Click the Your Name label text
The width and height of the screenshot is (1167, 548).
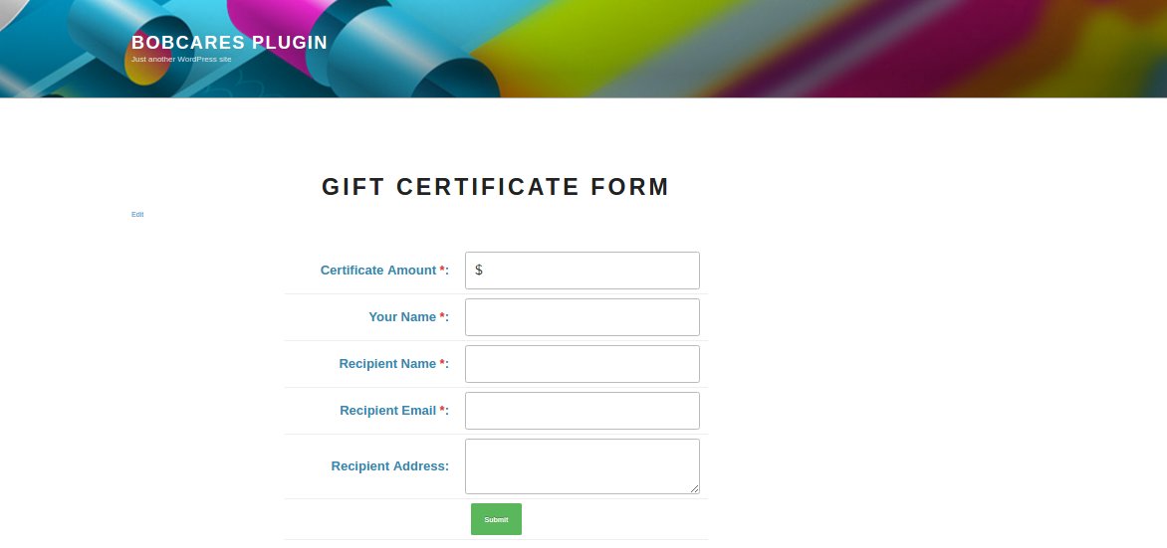coord(402,316)
